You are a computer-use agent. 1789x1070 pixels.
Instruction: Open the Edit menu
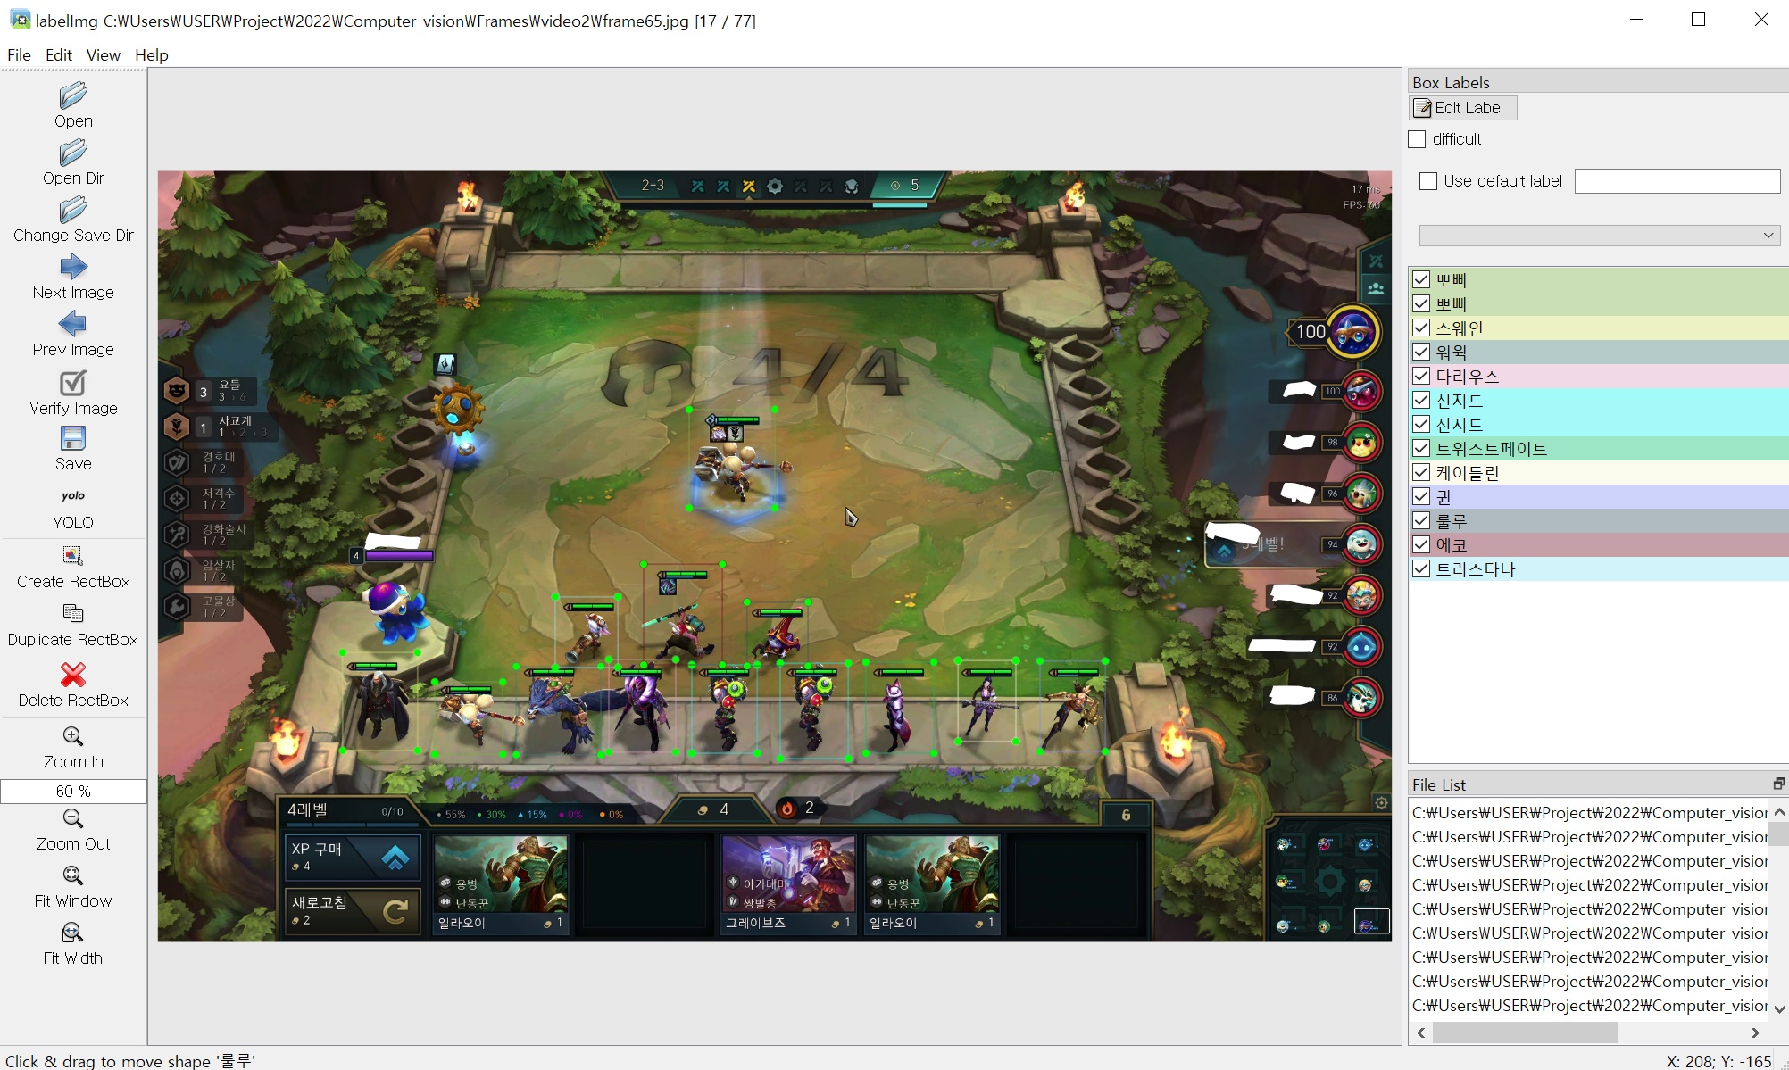coord(59,54)
